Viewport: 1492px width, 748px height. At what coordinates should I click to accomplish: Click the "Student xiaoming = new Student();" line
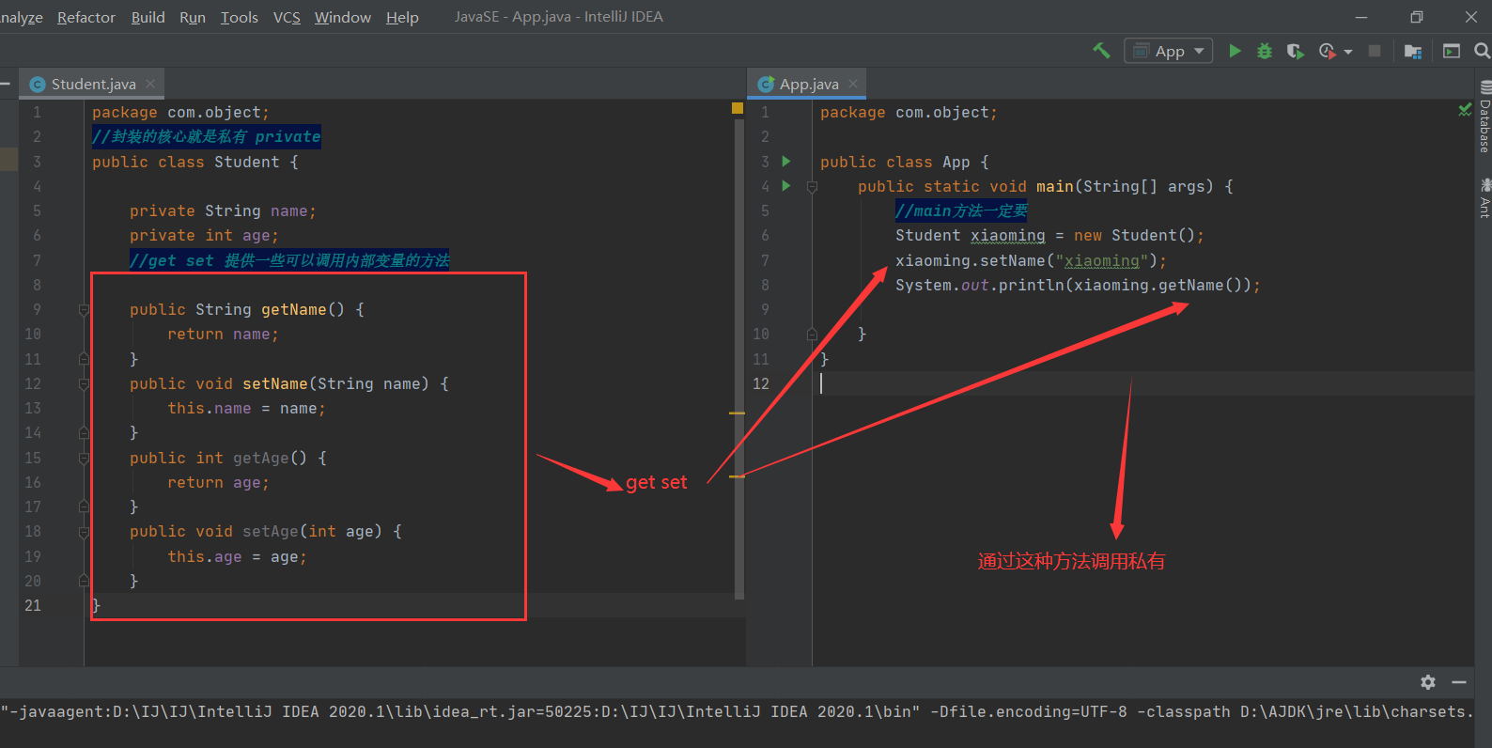click(1049, 236)
